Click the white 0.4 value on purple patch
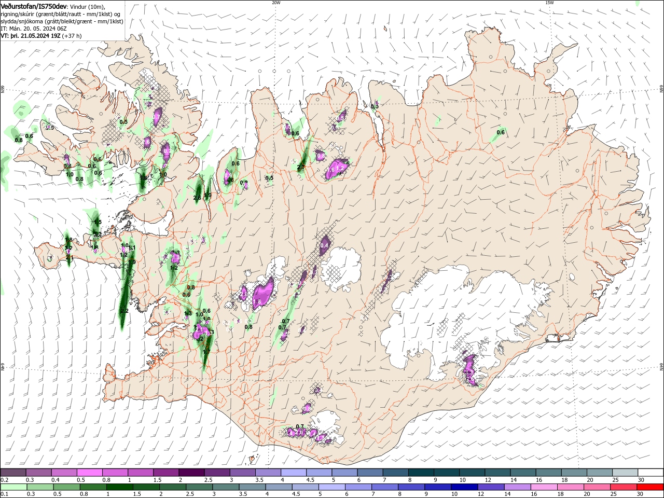This screenshot has height=498, width=664. click(x=325, y=245)
